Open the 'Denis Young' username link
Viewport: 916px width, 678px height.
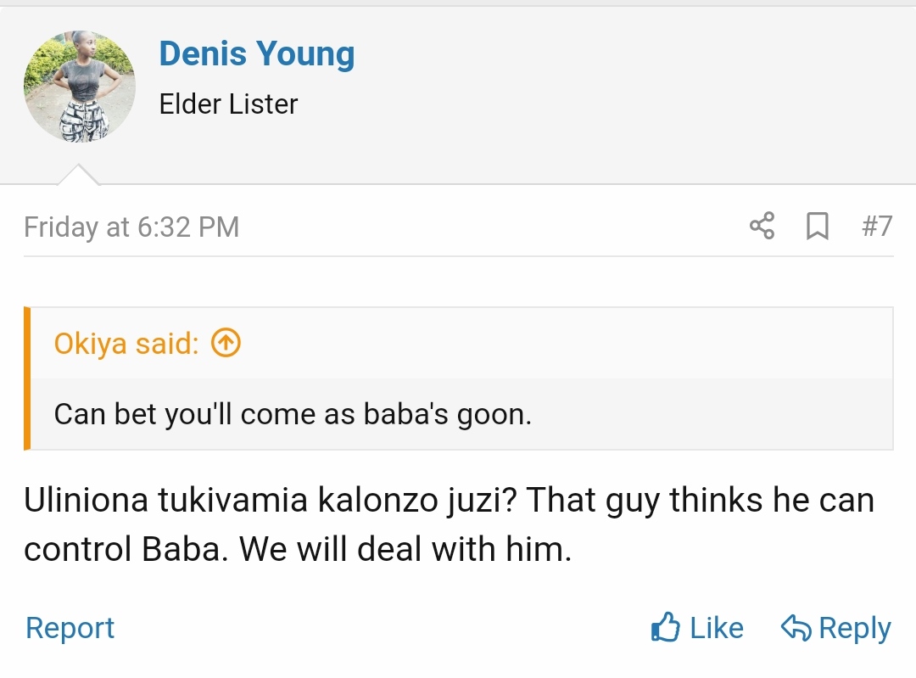click(256, 54)
